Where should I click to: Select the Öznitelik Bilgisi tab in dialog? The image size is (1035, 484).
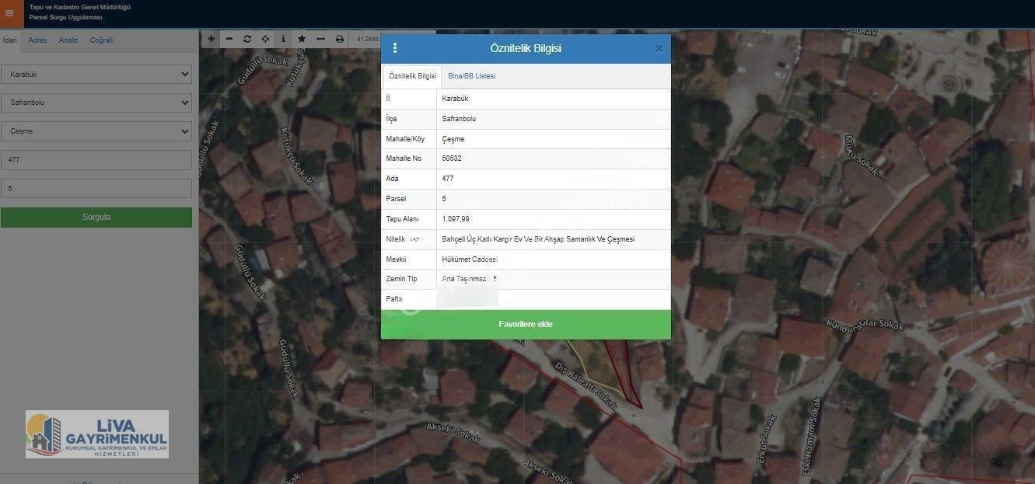click(412, 76)
